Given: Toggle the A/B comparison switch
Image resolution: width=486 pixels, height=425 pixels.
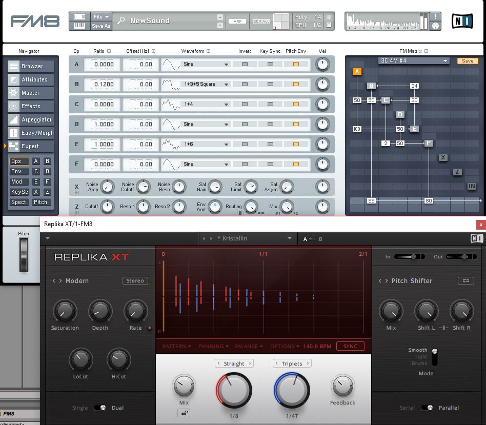Looking at the screenshot, I should click(x=313, y=239).
